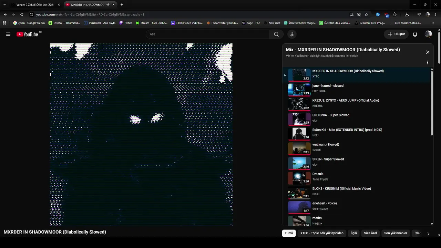This screenshot has height=248, width=441.
Task: Play the EsDeeKid - Mist thumbnail
Action: pyautogui.click(x=299, y=134)
